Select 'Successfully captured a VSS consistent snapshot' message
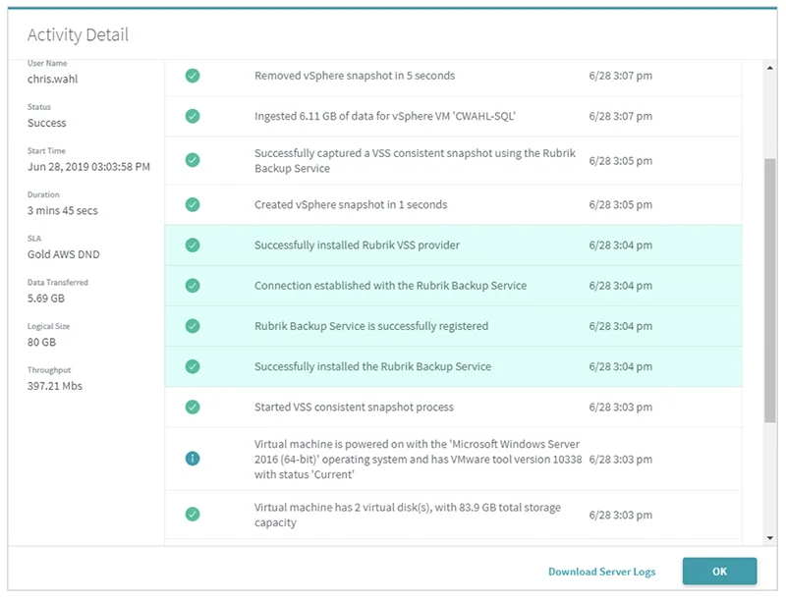786x600 pixels. point(415,161)
